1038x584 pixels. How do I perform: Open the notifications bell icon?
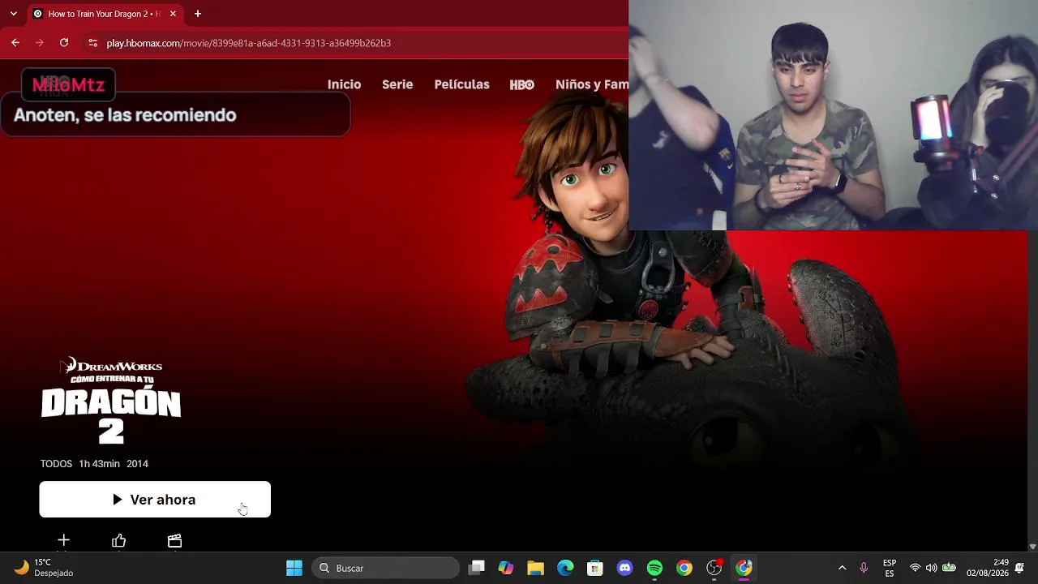tap(1019, 568)
